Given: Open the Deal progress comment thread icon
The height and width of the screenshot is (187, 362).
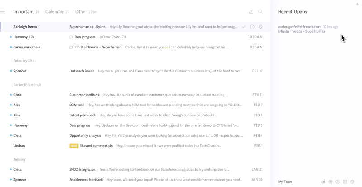Looking at the screenshot, I should pyautogui.click(x=71, y=37).
